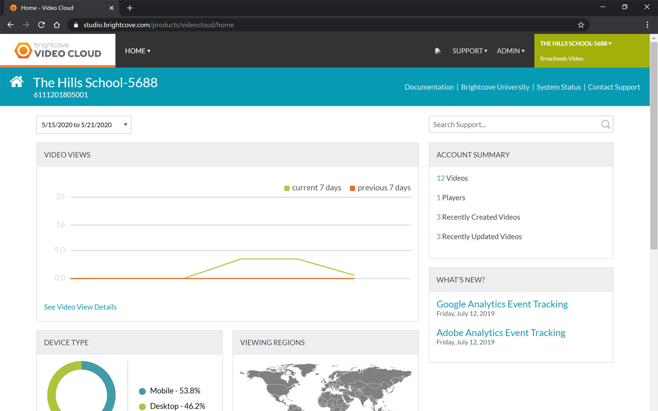Click the magnifier icon in Search Support
Screen dimensions: 658x411
606,124
